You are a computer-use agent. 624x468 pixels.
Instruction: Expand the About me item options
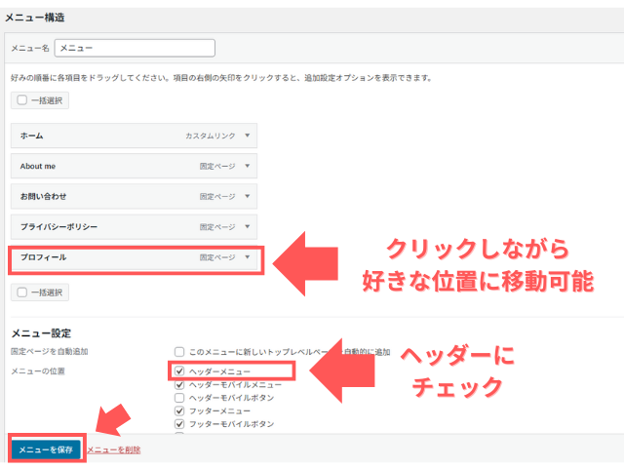click(x=248, y=167)
